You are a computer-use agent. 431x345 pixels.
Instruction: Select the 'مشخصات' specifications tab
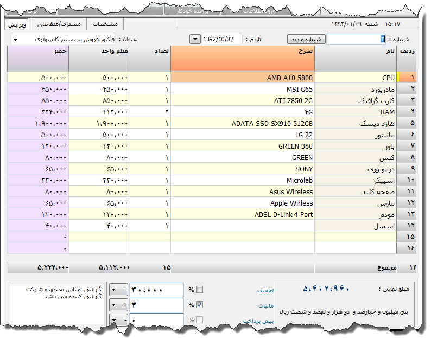click(x=105, y=24)
